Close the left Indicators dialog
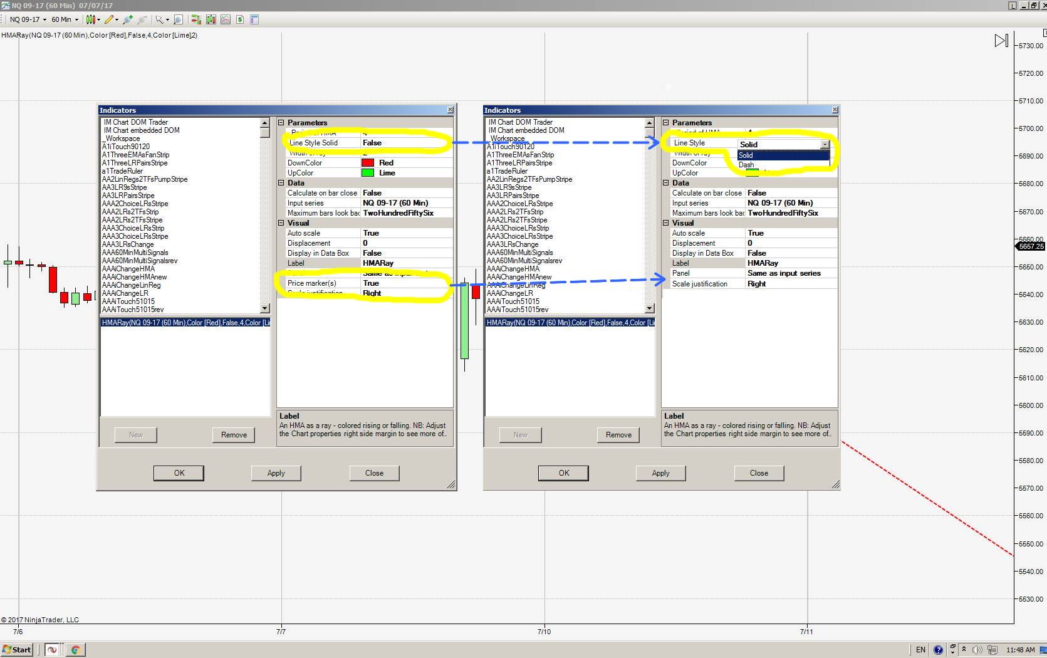This screenshot has width=1047, height=658. pyautogui.click(x=450, y=110)
